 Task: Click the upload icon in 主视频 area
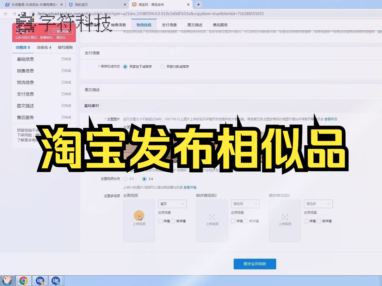139,216
